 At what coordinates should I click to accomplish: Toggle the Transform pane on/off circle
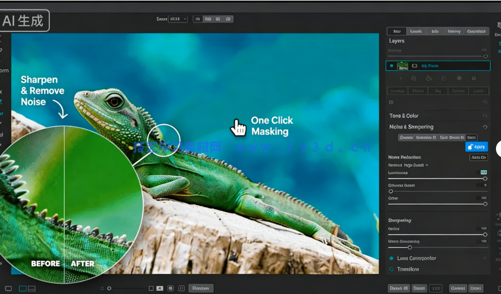(x=391, y=269)
